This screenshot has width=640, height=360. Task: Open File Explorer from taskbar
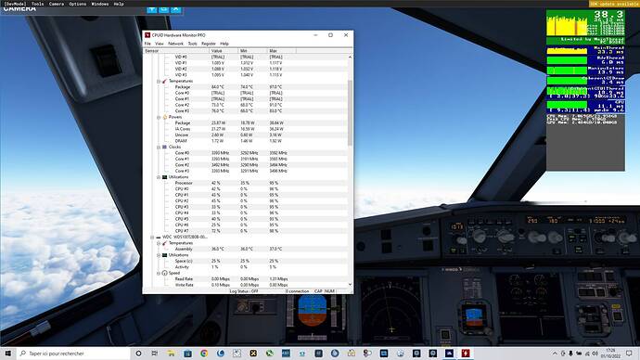tap(171, 354)
